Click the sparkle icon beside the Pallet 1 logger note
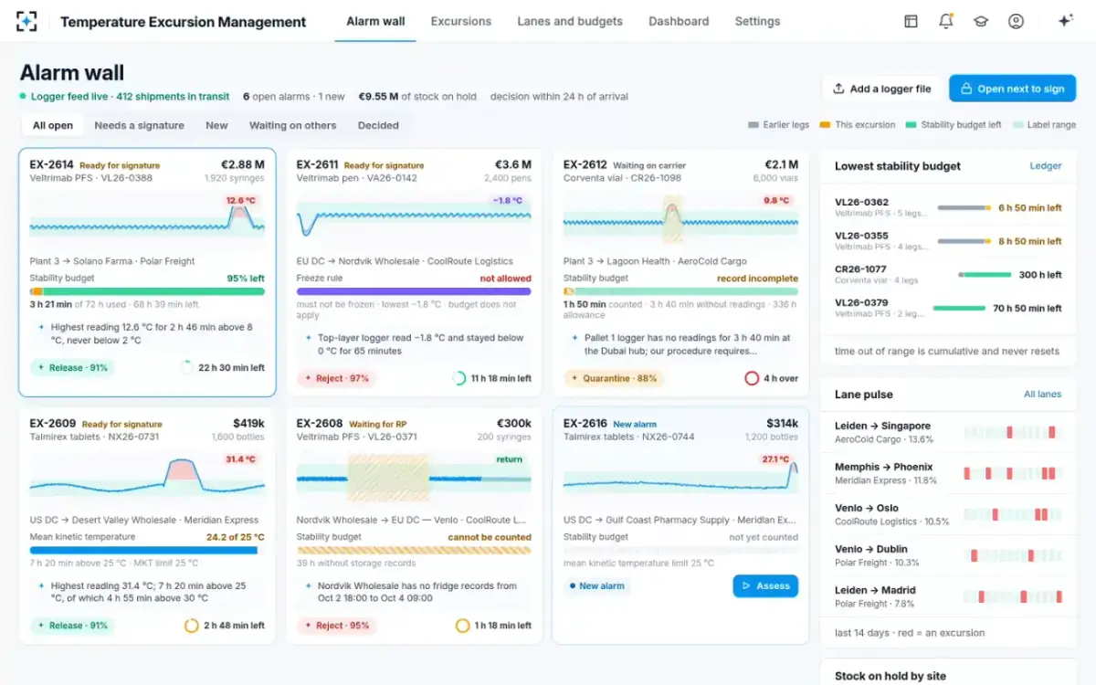The width and height of the screenshot is (1096, 685). (x=574, y=337)
